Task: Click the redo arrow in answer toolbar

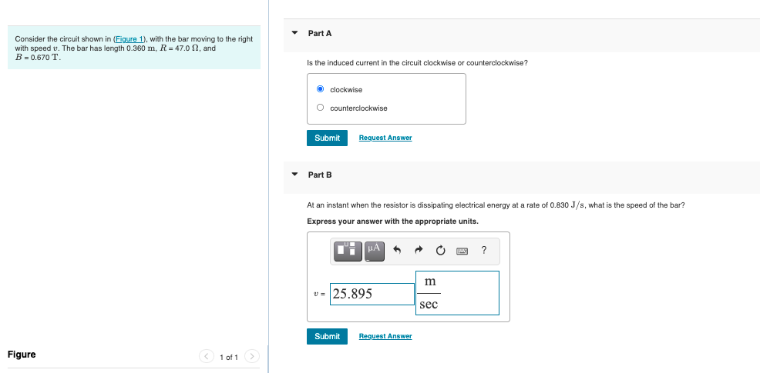Action: (x=419, y=251)
